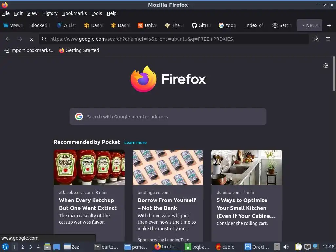Image resolution: width=336 pixels, height=252 pixels.
Task: Click the blue show desktop icon
Action: [x=56, y=247]
